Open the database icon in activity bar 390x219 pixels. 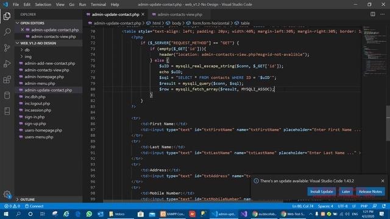[x=7, y=96]
